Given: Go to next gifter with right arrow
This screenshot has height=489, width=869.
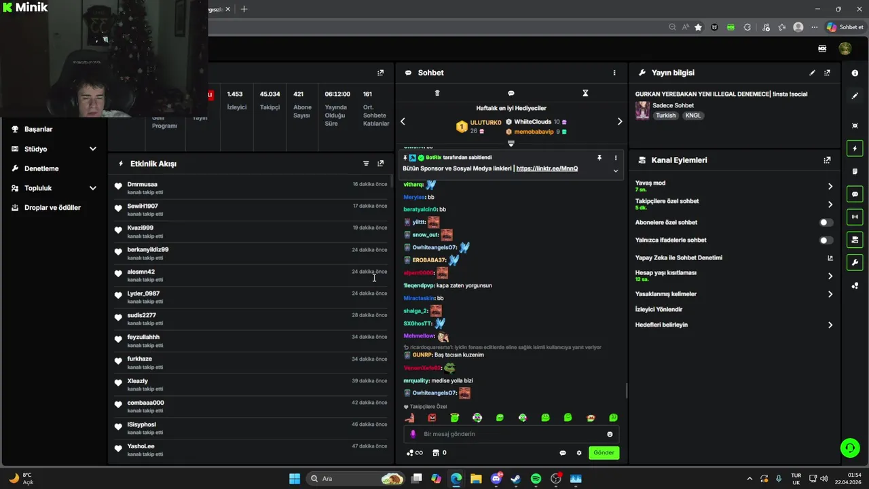Looking at the screenshot, I should (619, 122).
